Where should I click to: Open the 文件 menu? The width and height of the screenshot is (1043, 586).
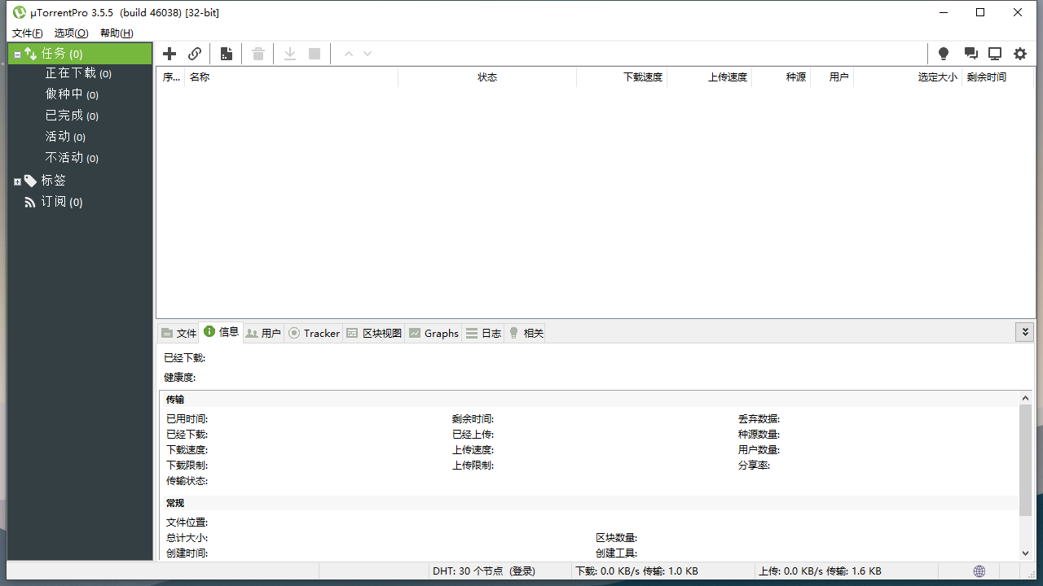[27, 33]
